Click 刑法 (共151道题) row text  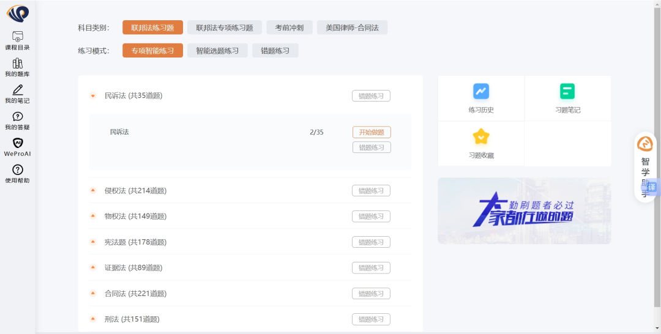[x=132, y=319]
